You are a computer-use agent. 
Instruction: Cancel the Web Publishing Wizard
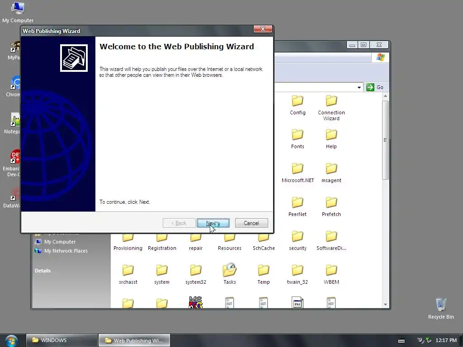click(251, 223)
